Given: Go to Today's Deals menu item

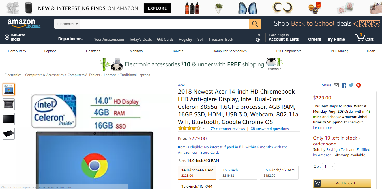Looking at the screenshot, I should pos(140,40).
